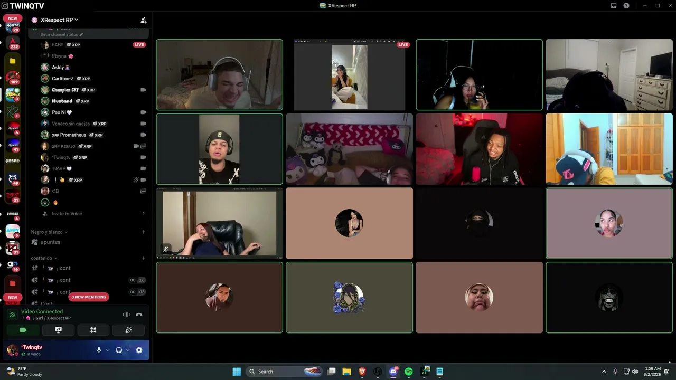This screenshot has width=676, height=380.
Task: Toggle camera on or off
Action: click(x=23, y=330)
